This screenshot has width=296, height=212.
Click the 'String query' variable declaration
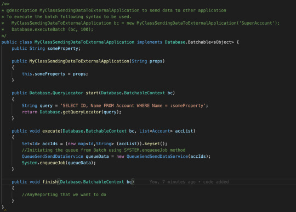click(37, 106)
